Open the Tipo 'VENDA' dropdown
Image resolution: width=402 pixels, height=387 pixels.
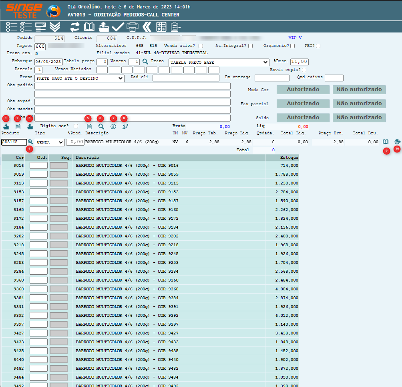click(50, 142)
